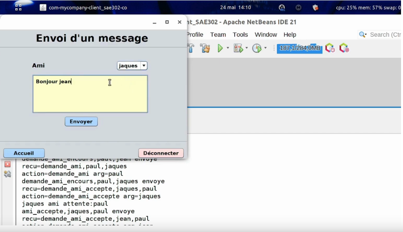Click the Profile Project clock icon

coord(257,48)
